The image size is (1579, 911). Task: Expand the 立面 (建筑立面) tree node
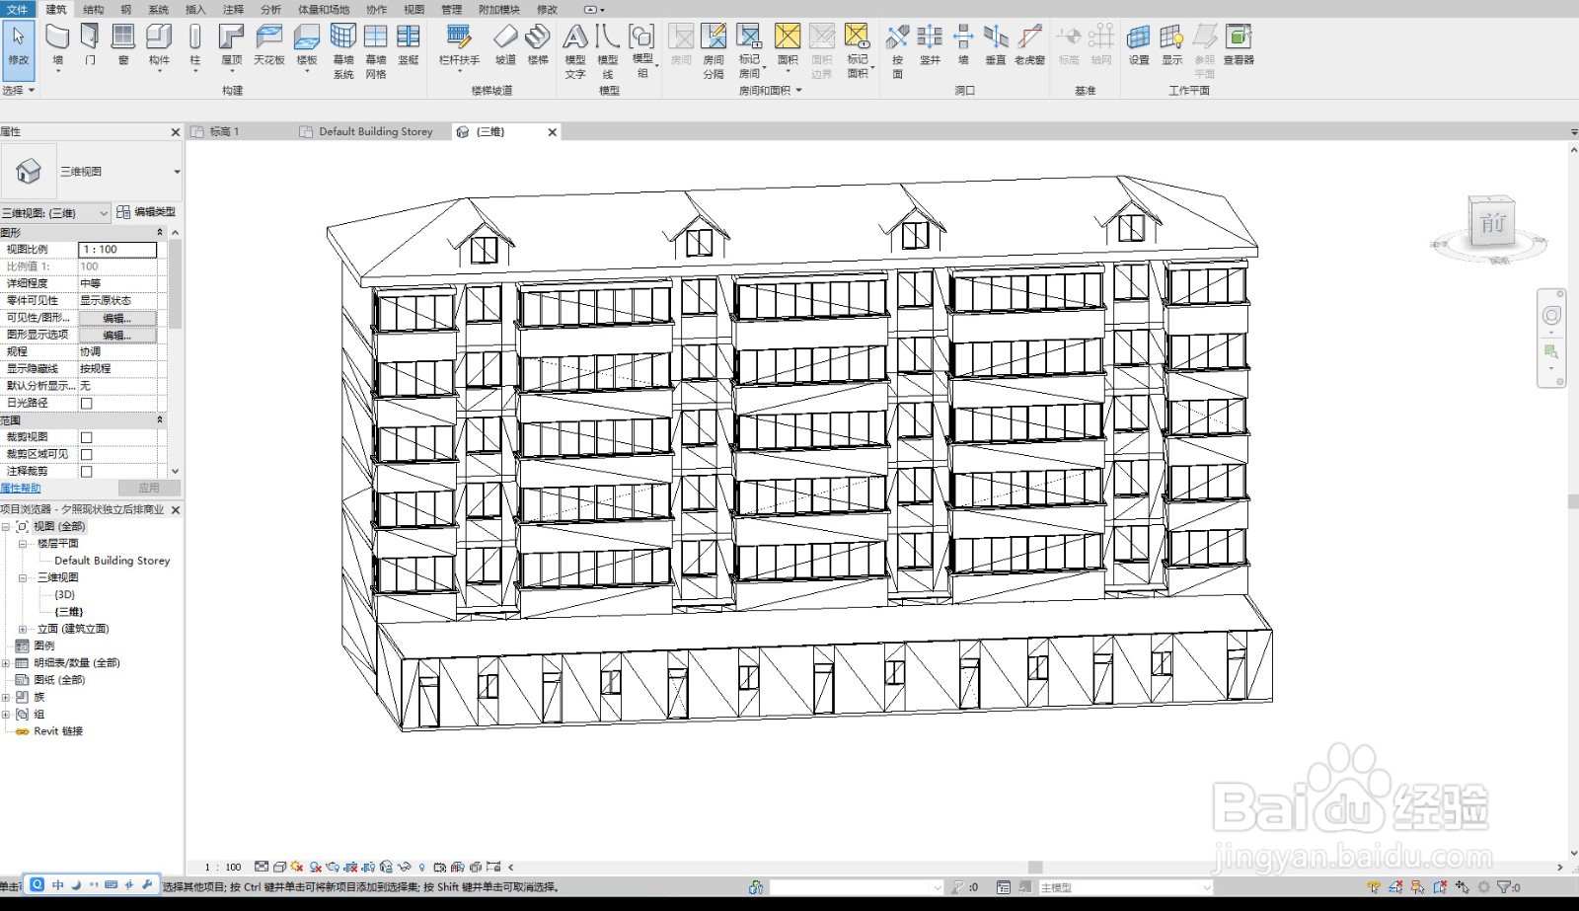(x=23, y=629)
